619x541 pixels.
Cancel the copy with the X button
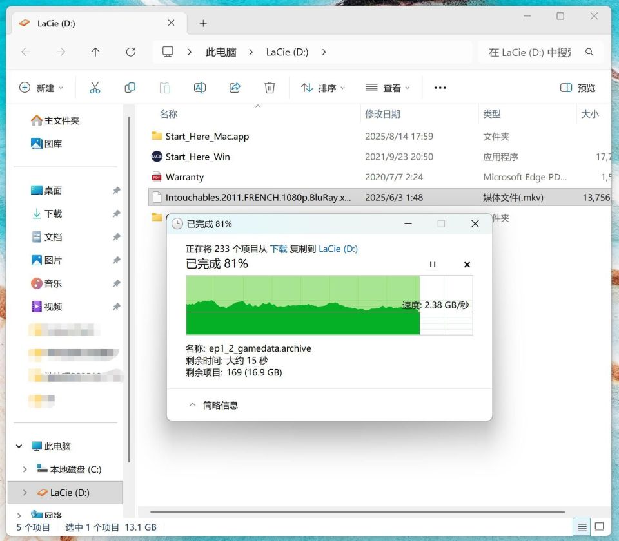467,264
